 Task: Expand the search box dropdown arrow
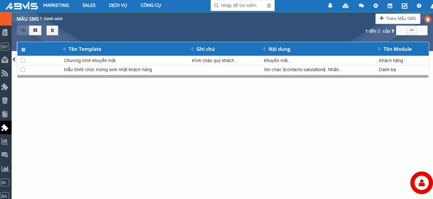[x=269, y=6]
